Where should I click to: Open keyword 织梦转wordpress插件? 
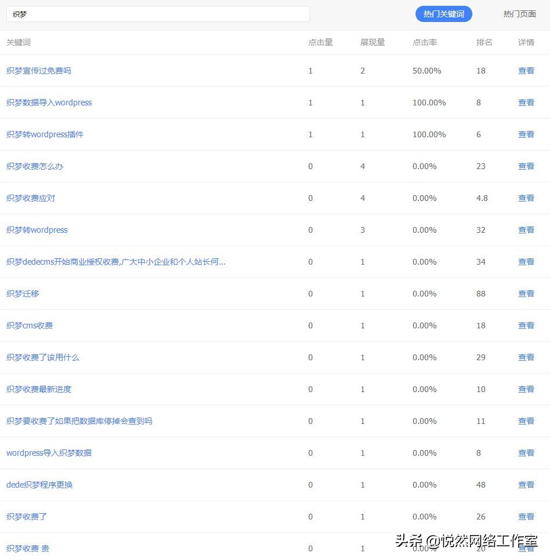tap(45, 134)
